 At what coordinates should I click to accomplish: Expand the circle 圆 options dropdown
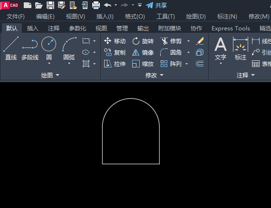49,64
